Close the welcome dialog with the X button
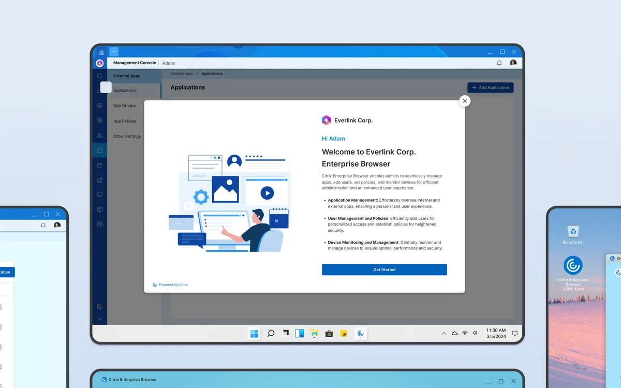 (x=465, y=101)
